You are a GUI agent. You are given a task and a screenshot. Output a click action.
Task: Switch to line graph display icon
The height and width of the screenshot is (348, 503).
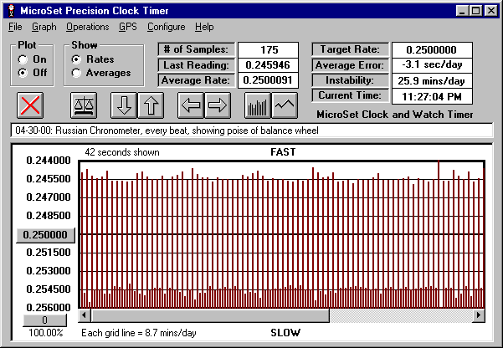(285, 105)
